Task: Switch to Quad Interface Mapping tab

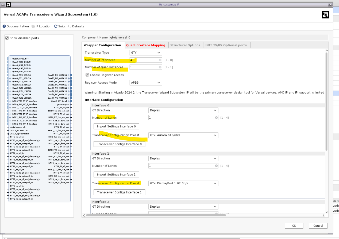Action: [x=145, y=45]
